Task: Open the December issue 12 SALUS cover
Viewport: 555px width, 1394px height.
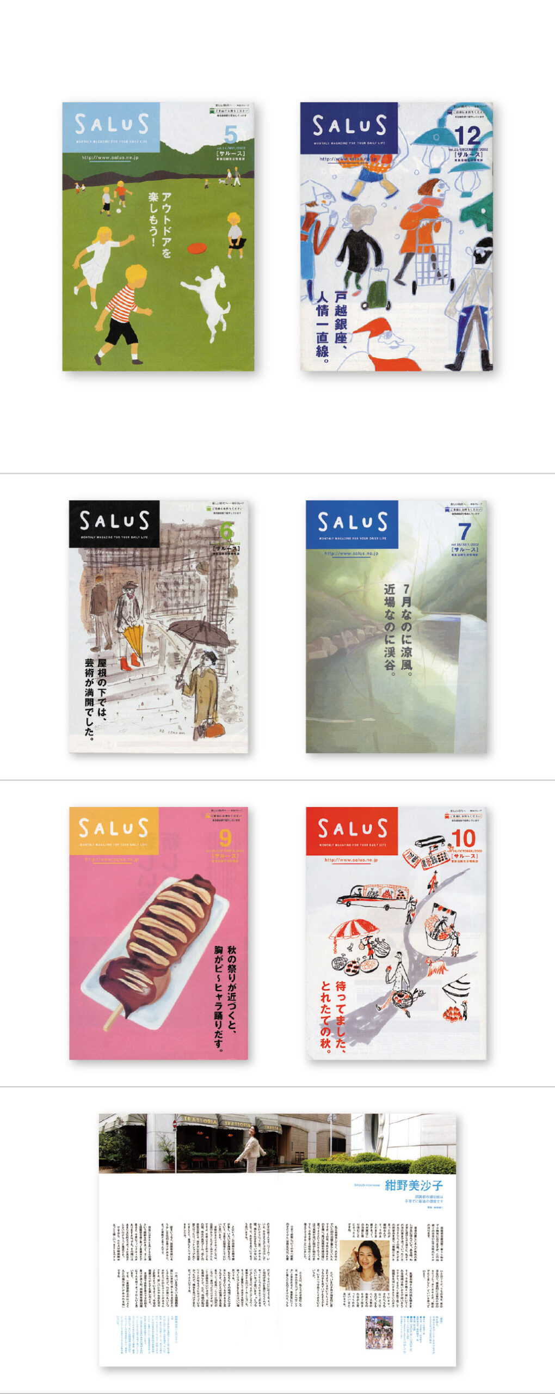Action: tap(397, 236)
